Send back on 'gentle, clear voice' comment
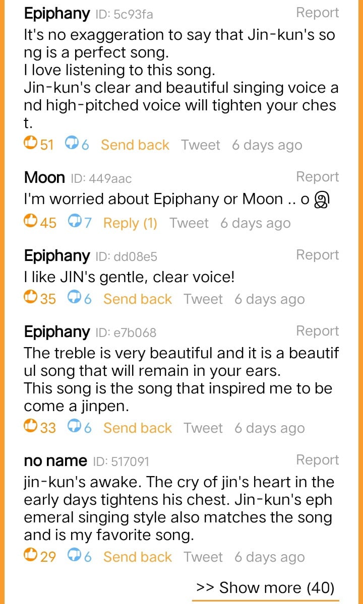 (x=138, y=299)
